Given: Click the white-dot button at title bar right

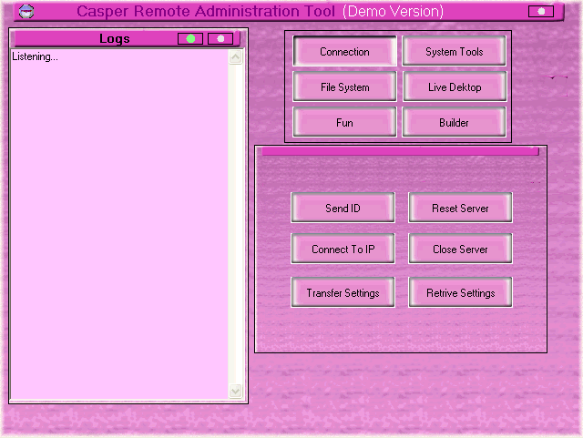Looking at the screenshot, I should [540, 12].
